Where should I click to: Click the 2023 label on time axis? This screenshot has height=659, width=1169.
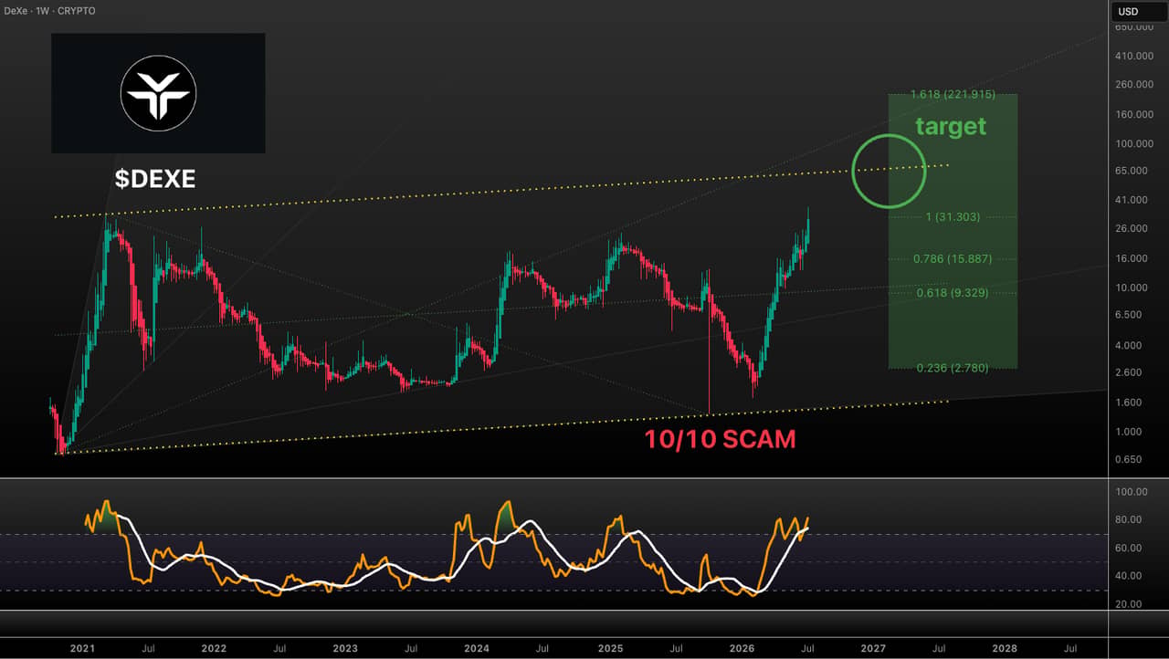click(x=345, y=648)
